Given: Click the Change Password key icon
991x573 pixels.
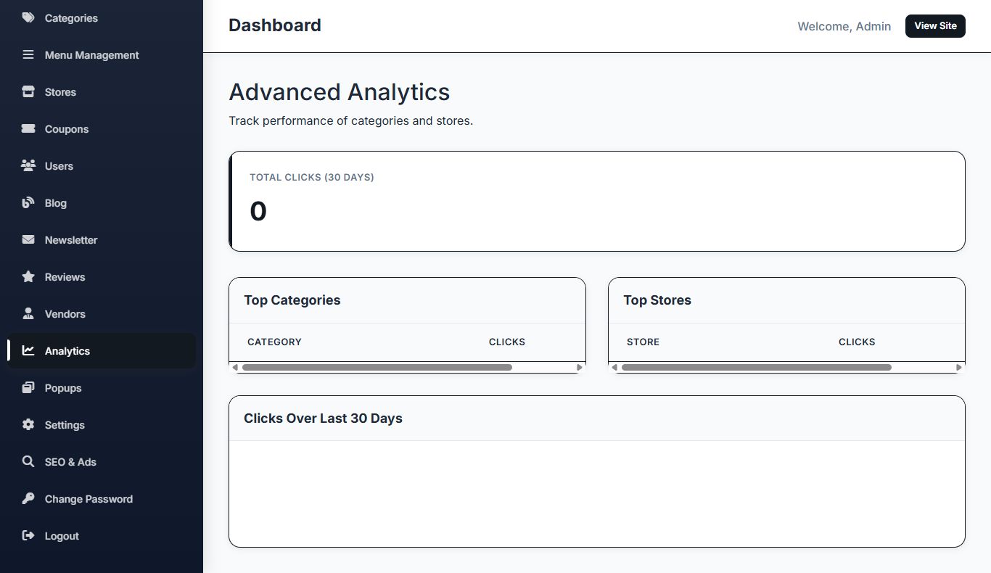Looking at the screenshot, I should tap(28, 499).
